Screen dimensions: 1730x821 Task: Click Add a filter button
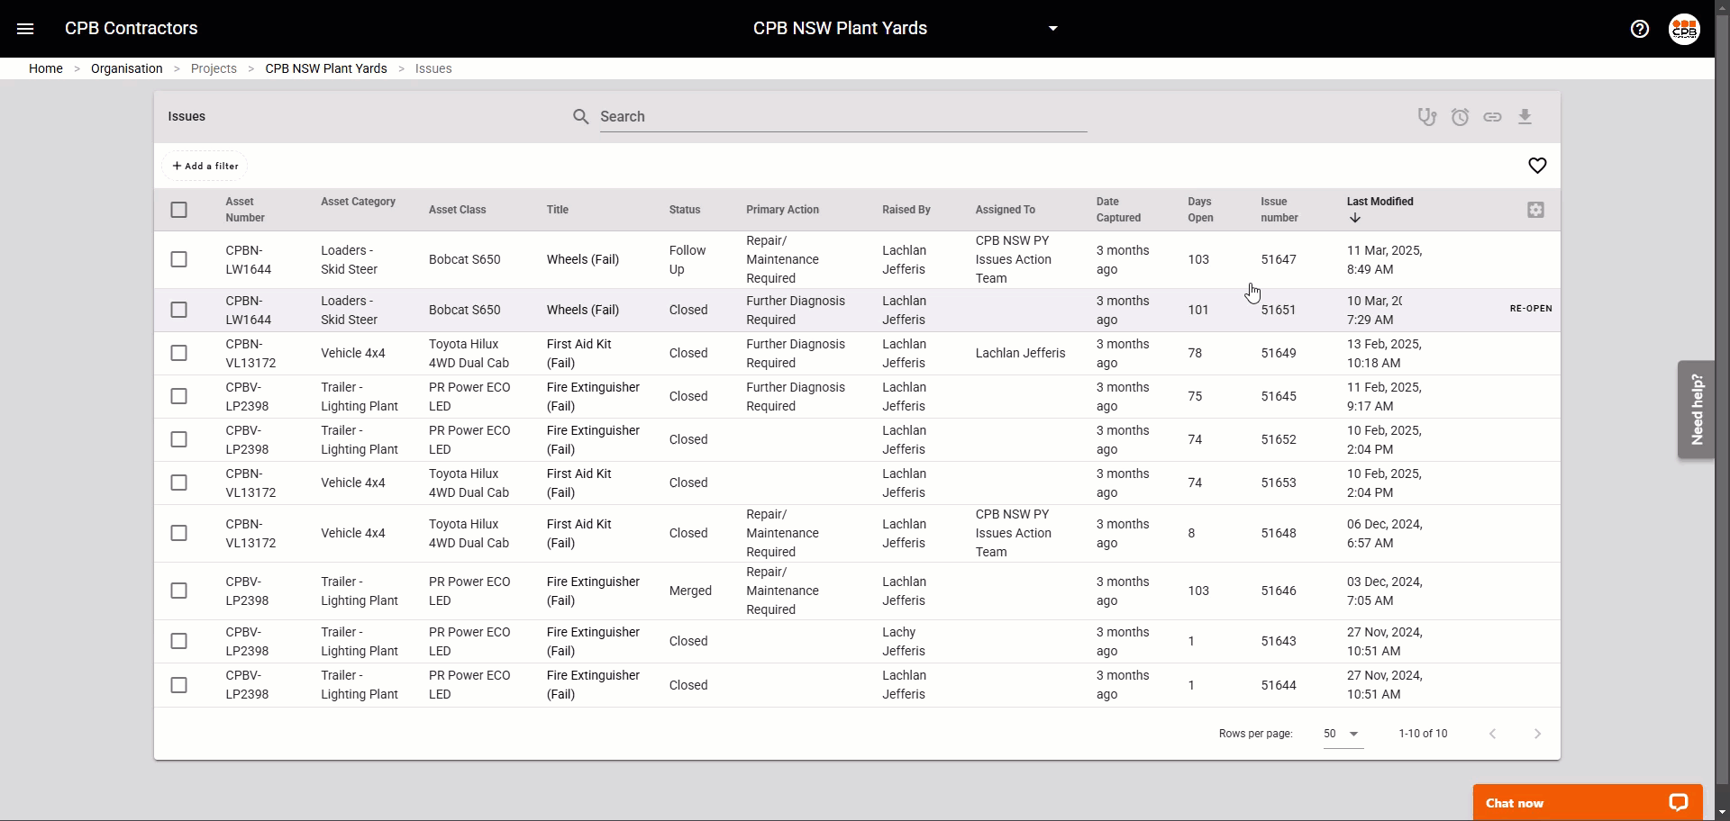(x=205, y=166)
